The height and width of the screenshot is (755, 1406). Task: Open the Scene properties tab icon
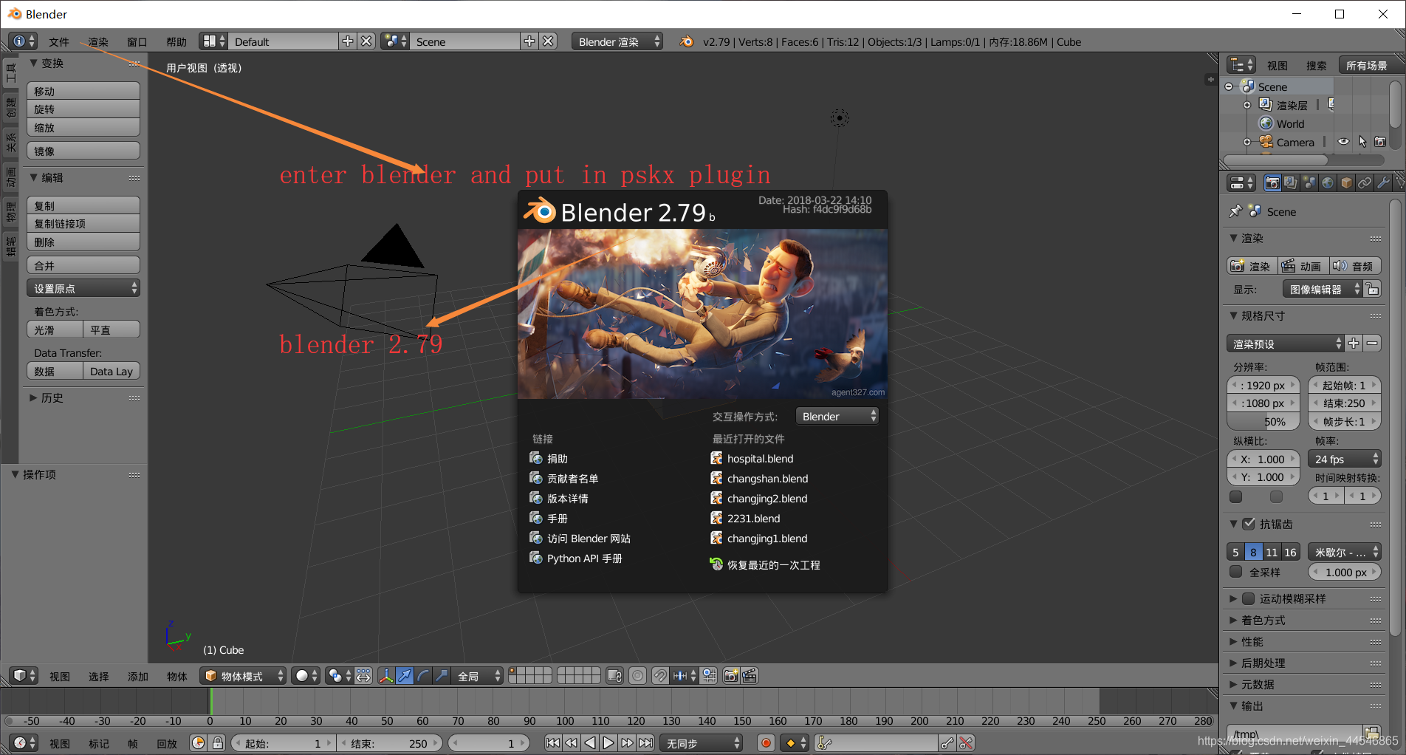1309,182
